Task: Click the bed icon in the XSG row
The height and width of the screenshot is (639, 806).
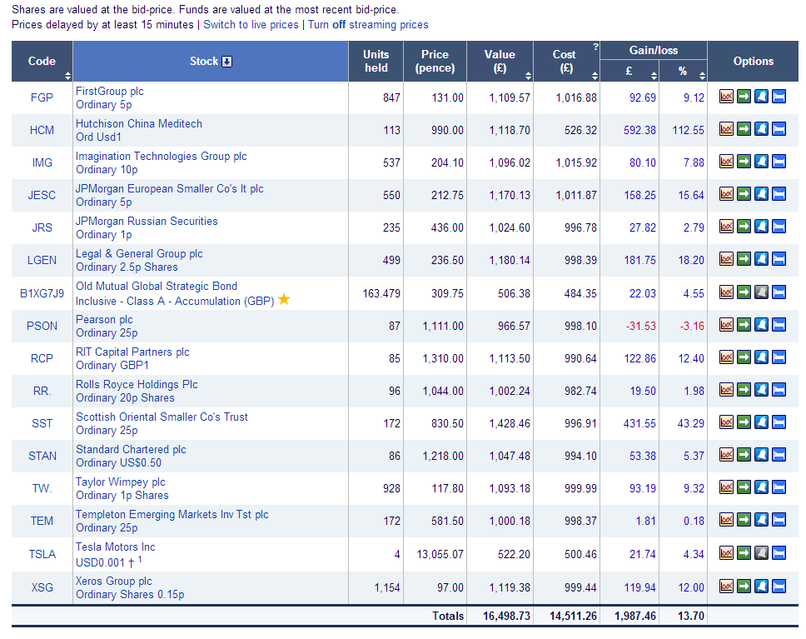Action: click(779, 586)
